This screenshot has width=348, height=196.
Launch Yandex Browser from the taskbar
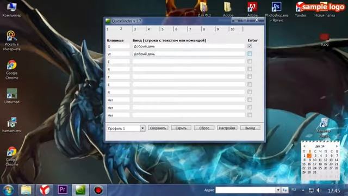[45, 190]
